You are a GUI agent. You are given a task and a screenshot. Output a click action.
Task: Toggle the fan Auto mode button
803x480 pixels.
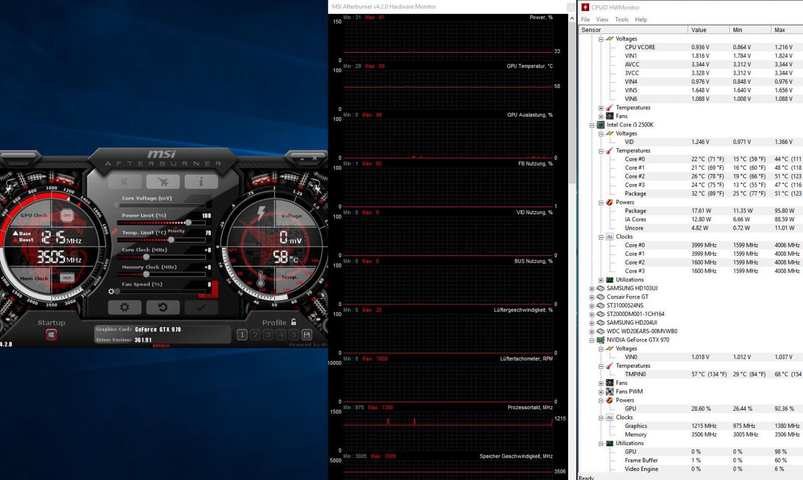point(211,296)
